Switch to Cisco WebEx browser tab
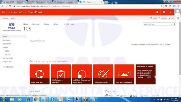Viewport: 181px width, 102px height. pos(14,2)
